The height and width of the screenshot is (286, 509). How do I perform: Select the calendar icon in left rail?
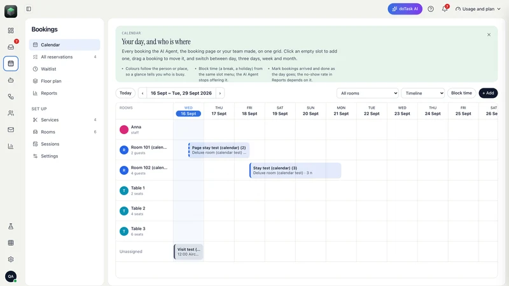click(x=11, y=64)
